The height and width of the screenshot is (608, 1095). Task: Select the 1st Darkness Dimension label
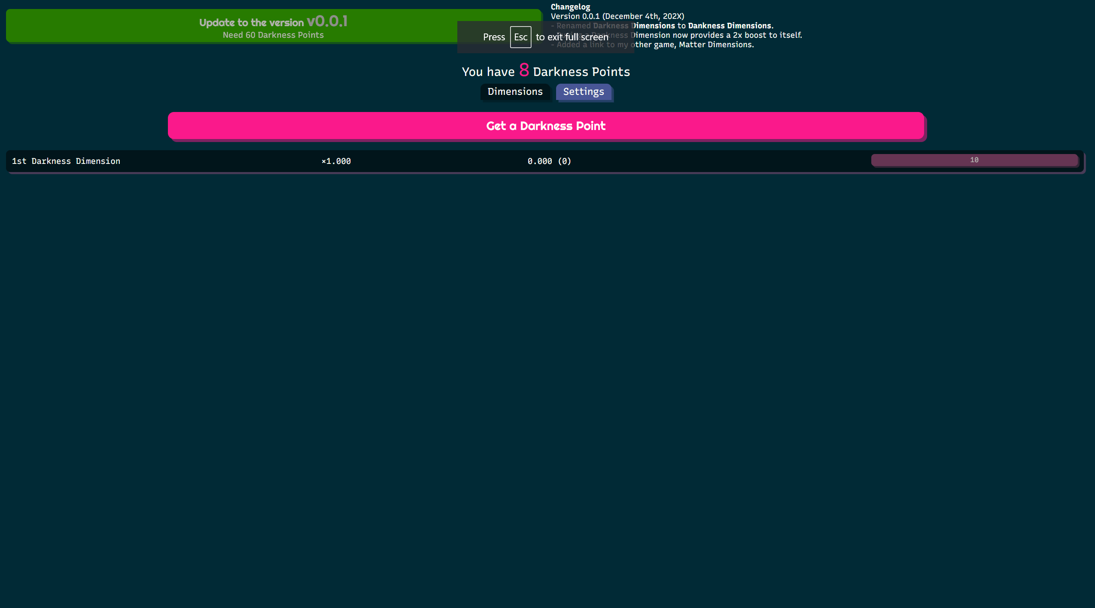[x=66, y=161]
